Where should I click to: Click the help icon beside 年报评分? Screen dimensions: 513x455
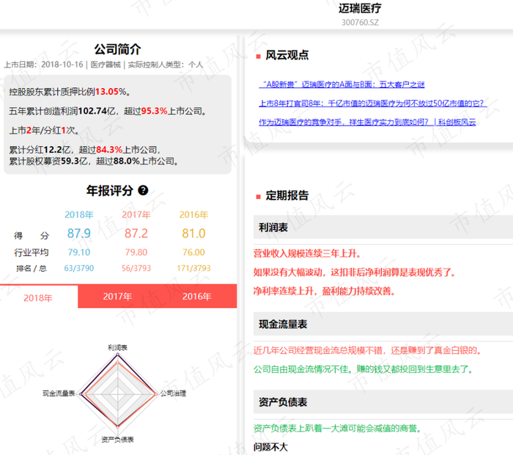pyautogui.click(x=143, y=190)
